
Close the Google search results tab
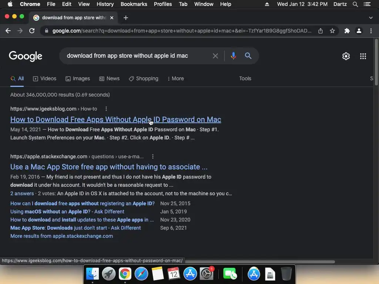pos(112,18)
